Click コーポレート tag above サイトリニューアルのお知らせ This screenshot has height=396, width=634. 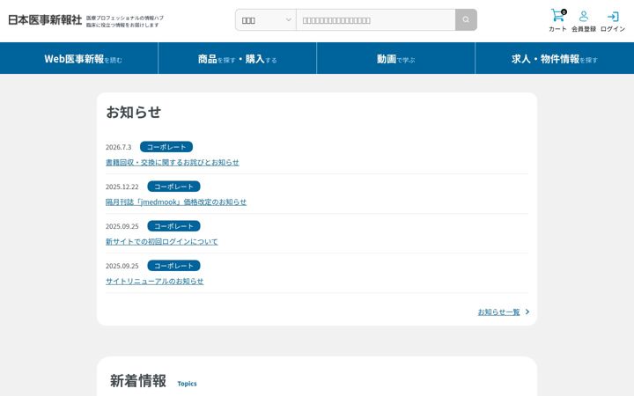[173, 266]
